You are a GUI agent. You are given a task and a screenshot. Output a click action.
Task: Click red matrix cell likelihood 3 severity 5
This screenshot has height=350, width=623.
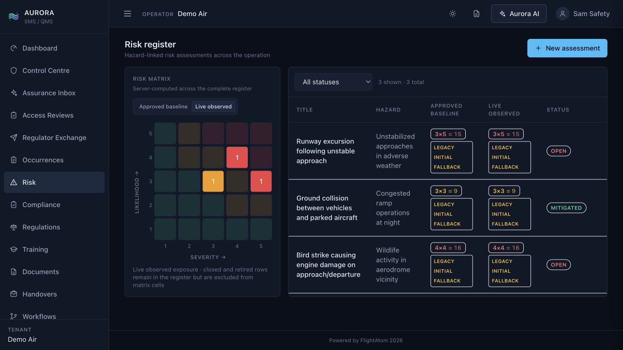coord(261,181)
